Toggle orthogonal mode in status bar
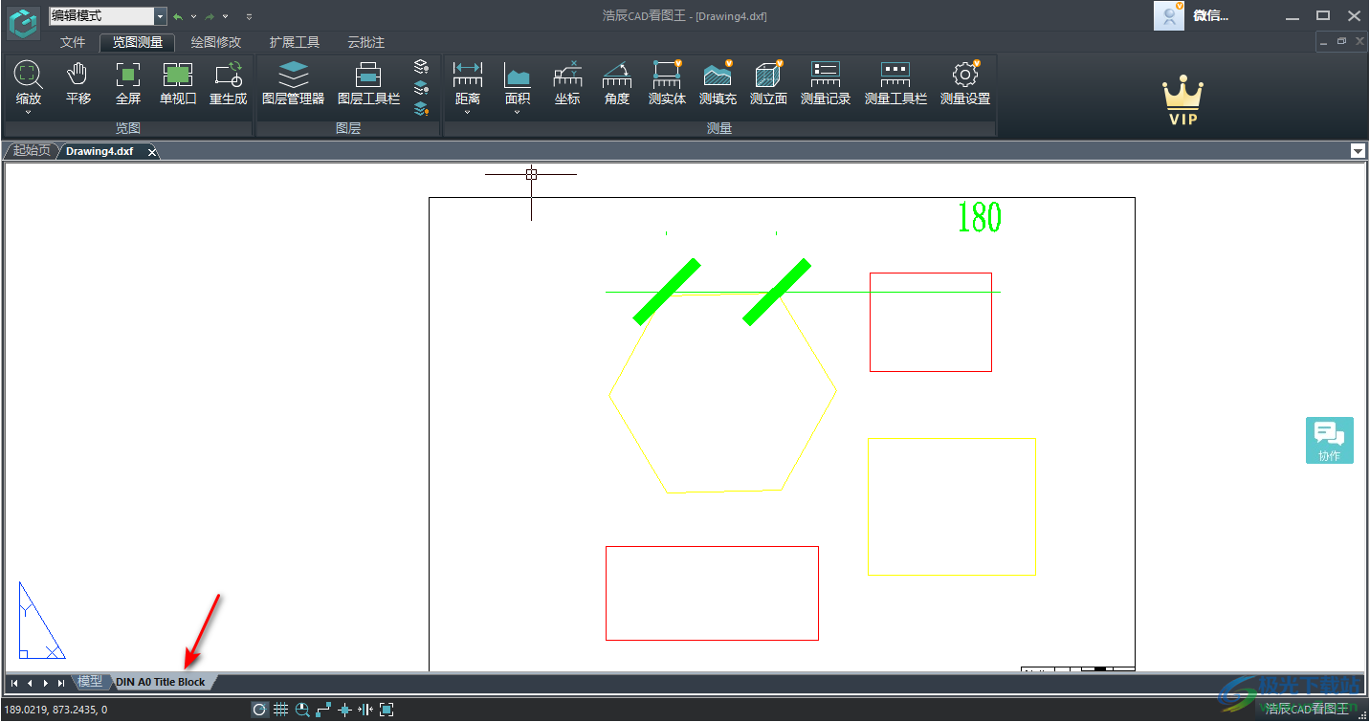This screenshot has width=1370, height=722. click(x=323, y=710)
